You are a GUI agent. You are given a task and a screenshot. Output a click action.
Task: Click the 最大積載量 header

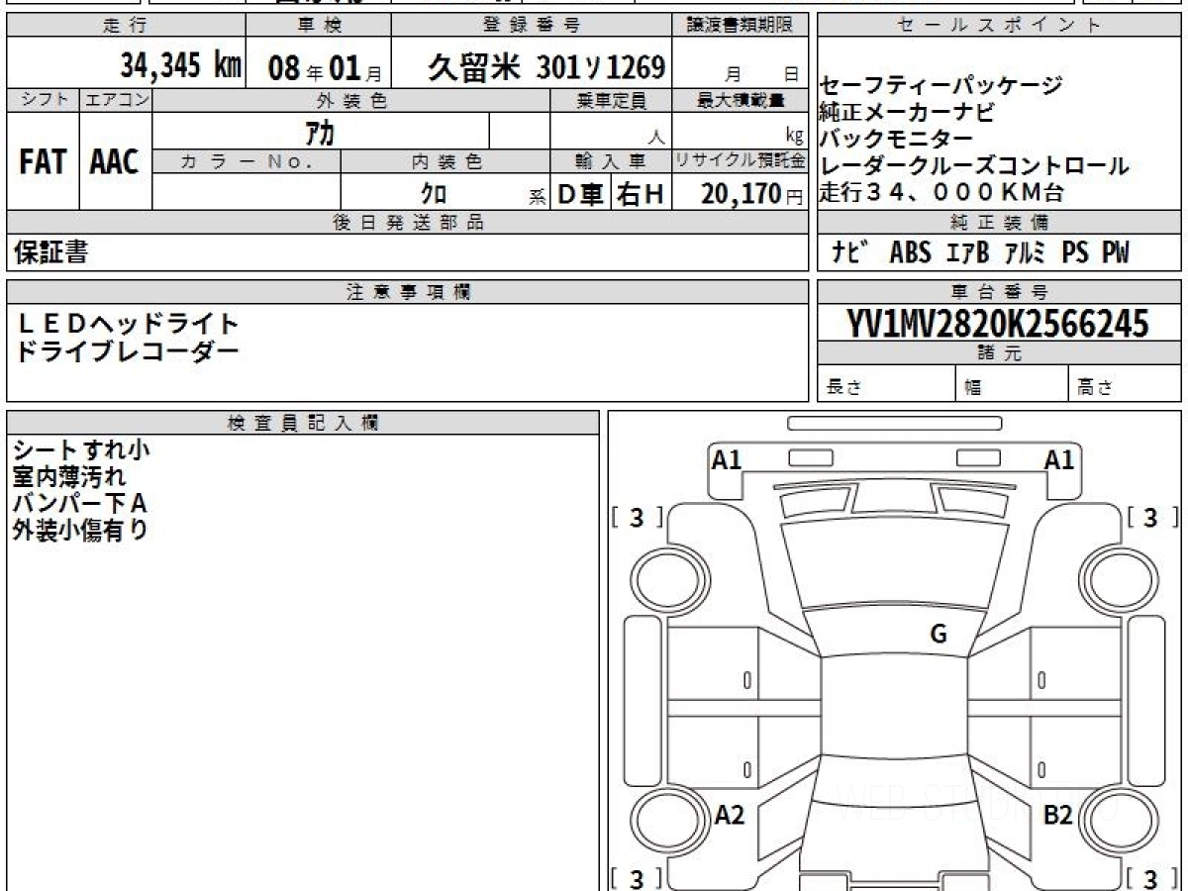tap(742, 100)
